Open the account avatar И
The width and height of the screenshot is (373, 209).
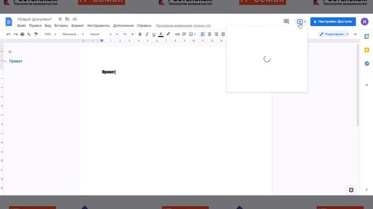click(x=364, y=21)
